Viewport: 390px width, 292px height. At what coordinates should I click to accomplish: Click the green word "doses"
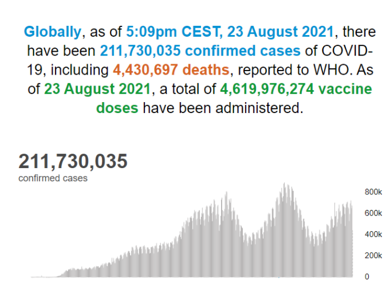[117, 108]
